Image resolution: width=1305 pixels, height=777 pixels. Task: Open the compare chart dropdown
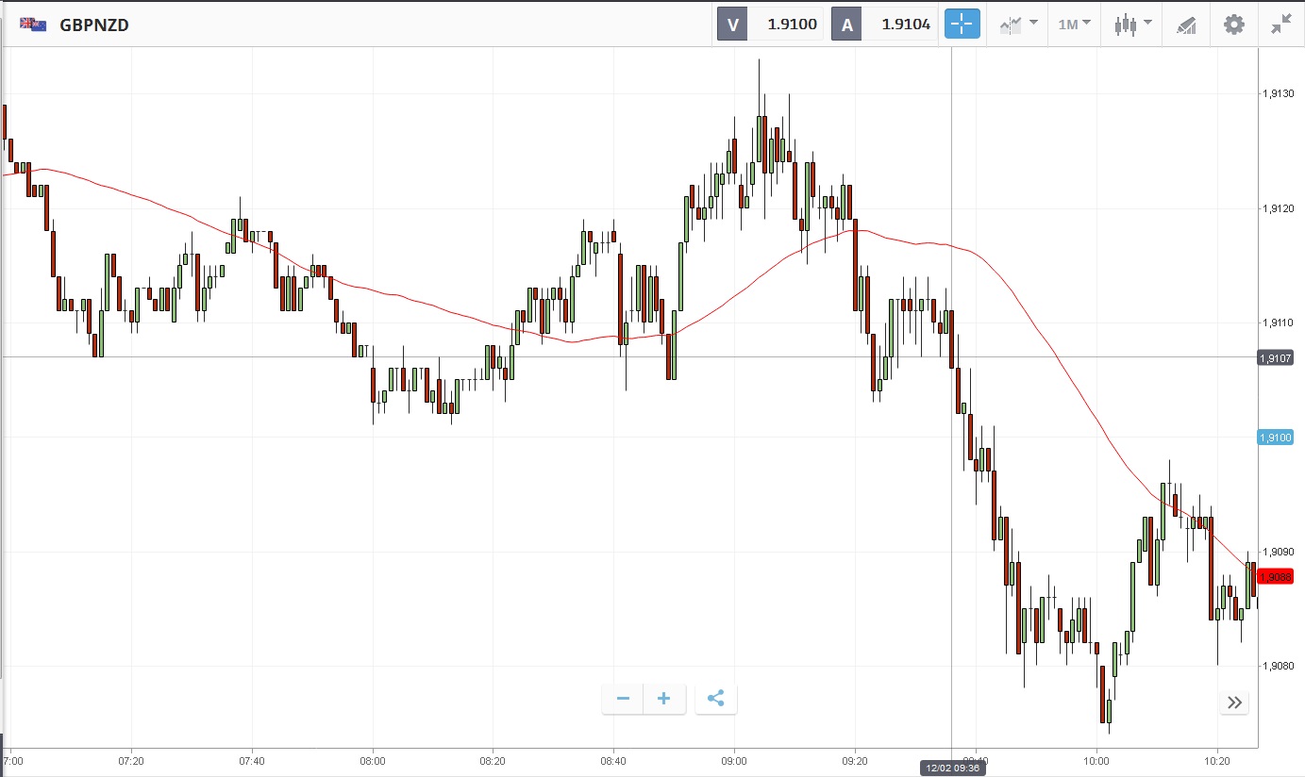coord(1018,25)
